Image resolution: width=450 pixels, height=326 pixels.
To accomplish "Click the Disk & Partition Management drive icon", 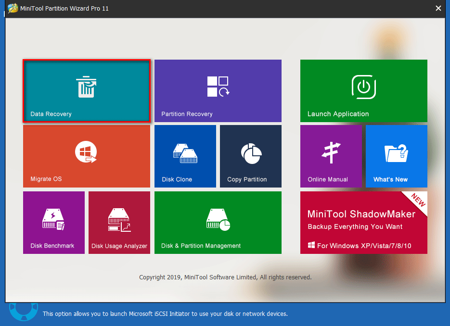I will point(218,219).
